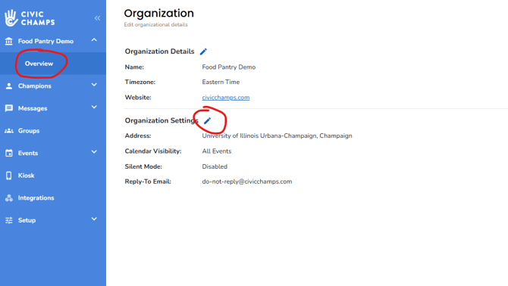Click the Organization Details section heading

tap(159, 51)
